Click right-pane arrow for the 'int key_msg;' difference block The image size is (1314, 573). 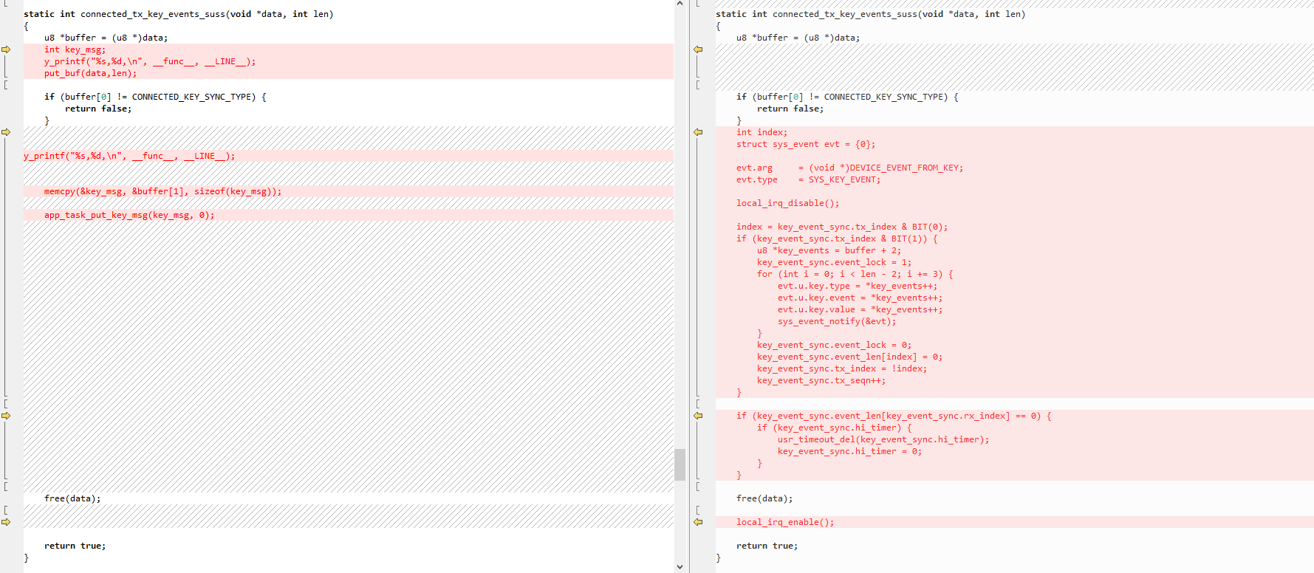click(x=698, y=49)
